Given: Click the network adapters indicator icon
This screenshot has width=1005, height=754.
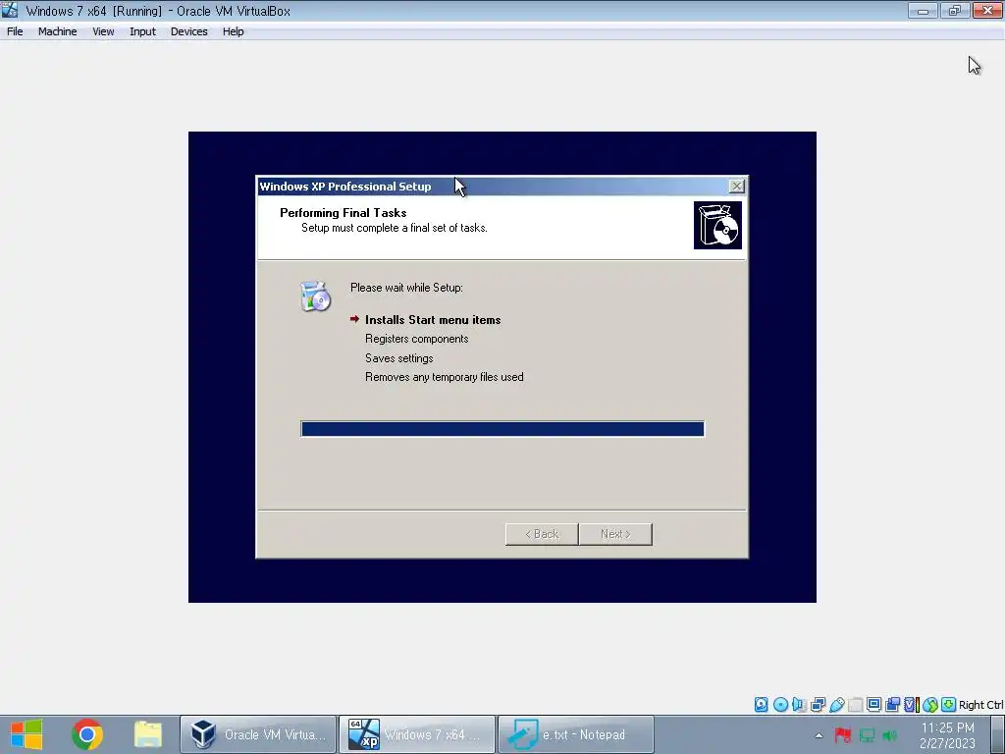Looking at the screenshot, I should point(818,705).
